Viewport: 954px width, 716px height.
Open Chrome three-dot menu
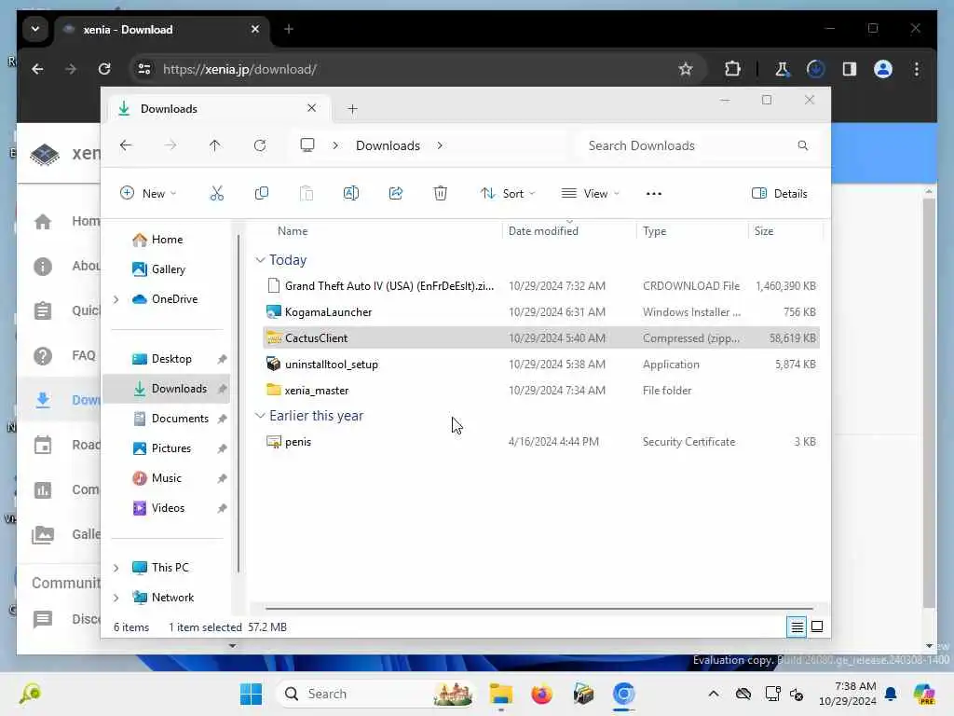pyautogui.click(x=917, y=69)
